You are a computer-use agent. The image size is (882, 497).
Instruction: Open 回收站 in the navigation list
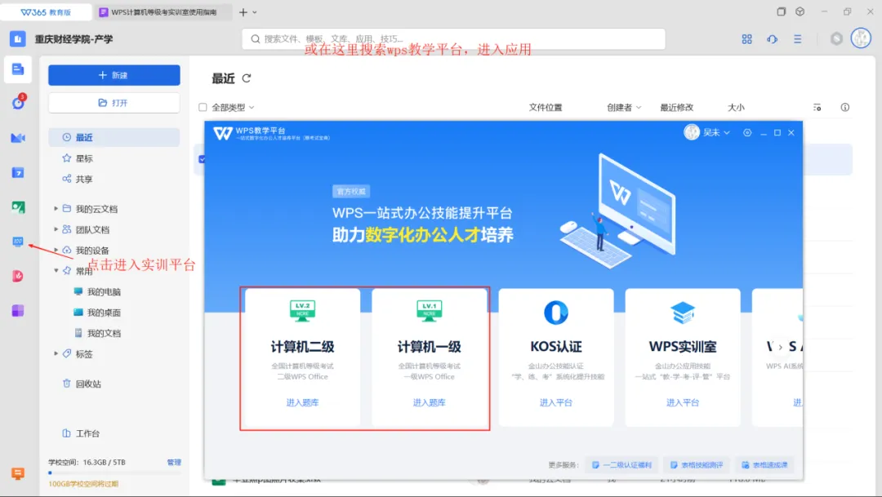pyautogui.click(x=114, y=384)
